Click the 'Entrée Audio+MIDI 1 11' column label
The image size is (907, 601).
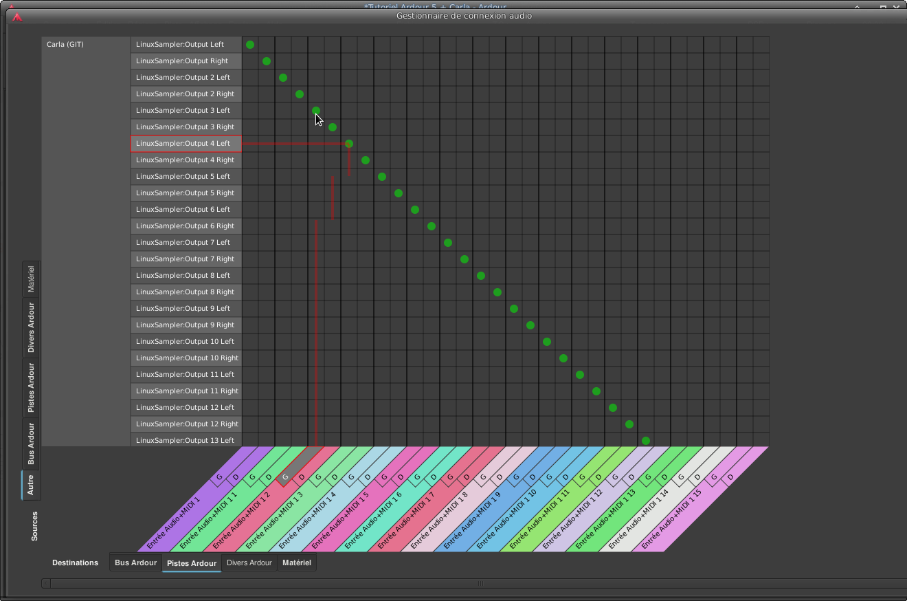coord(539,518)
